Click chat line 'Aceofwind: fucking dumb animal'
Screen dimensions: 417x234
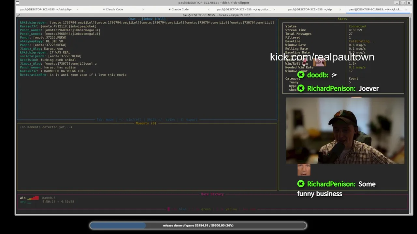[48, 60]
